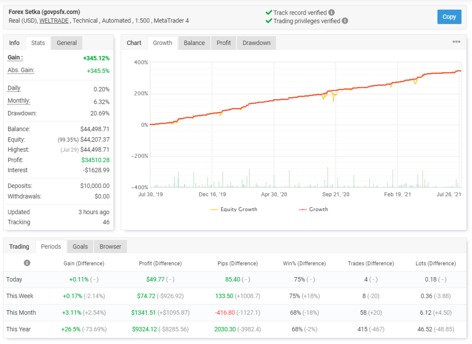This screenshot has width=472, height=344.
Task: Click the Profit (Difference) column header
Action: pyautogui.click(x=160, y=263)
